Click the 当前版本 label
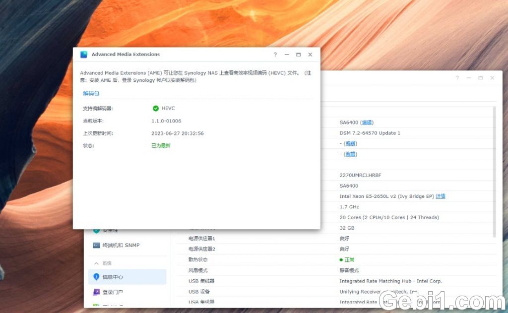This screenshot has height=313, width=508. 93,121
